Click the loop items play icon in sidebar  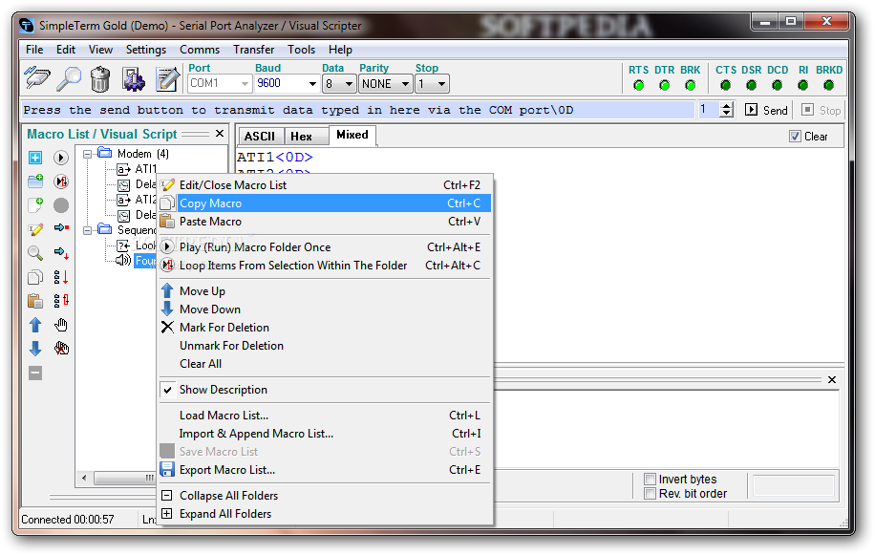pyautogui.click(x=61, y=181)
